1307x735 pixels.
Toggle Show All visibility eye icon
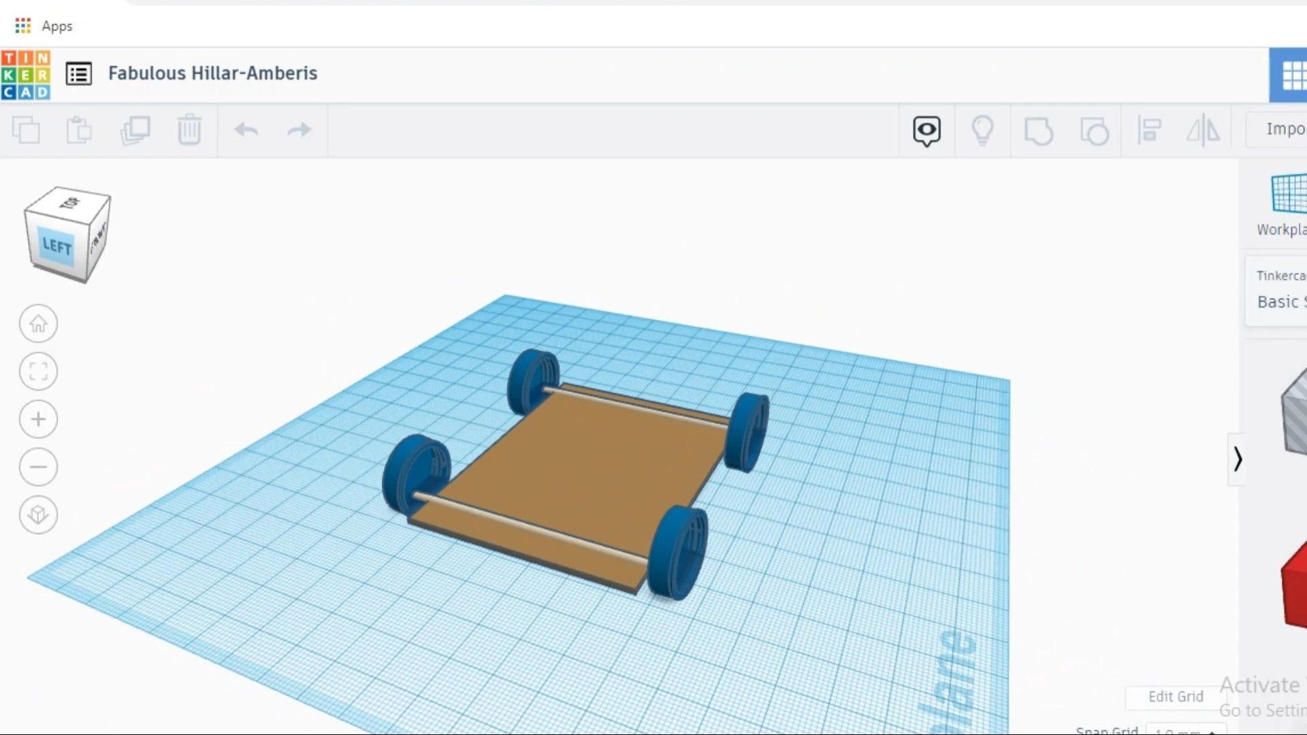(926, 130)
